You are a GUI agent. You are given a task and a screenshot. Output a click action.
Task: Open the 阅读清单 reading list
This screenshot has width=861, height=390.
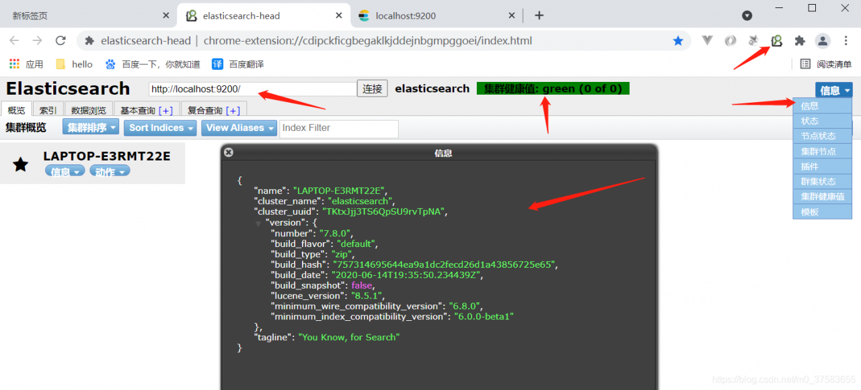(826, 64)
